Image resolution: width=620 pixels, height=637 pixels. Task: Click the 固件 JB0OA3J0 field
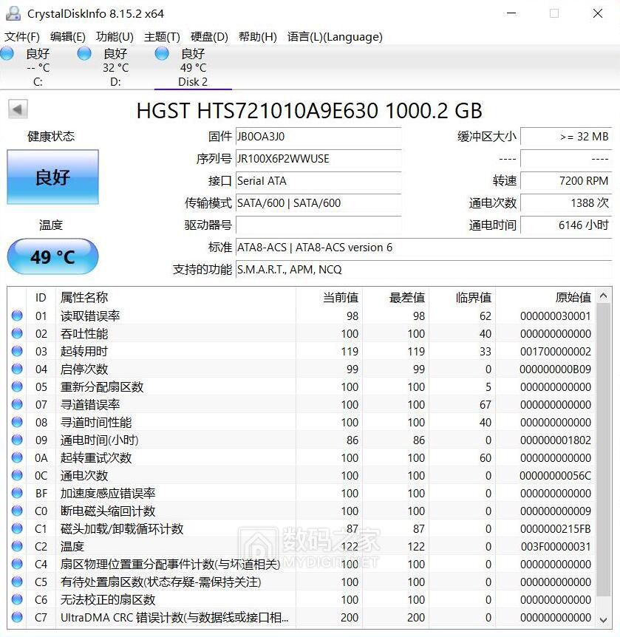[x=318, y=137]
